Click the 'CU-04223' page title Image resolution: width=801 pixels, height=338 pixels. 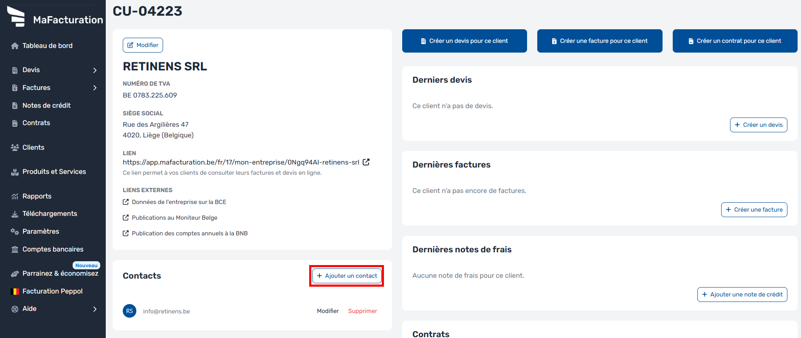[147, 11]
